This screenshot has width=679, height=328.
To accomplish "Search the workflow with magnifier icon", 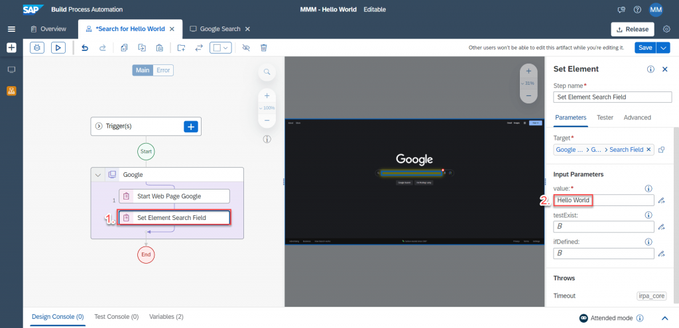I will (267, 72).
